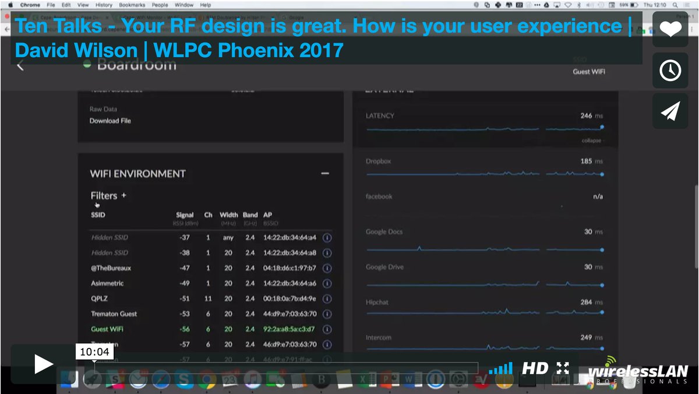The width and height of the screenshot is (699, 394).
Task: Open info for 46:d9:e7:03:63:70 row
Action: click(327, 344)
